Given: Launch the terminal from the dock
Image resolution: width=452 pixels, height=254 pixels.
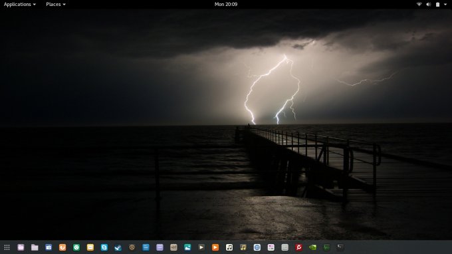Looking at the screenshot, I should point(340,247).
